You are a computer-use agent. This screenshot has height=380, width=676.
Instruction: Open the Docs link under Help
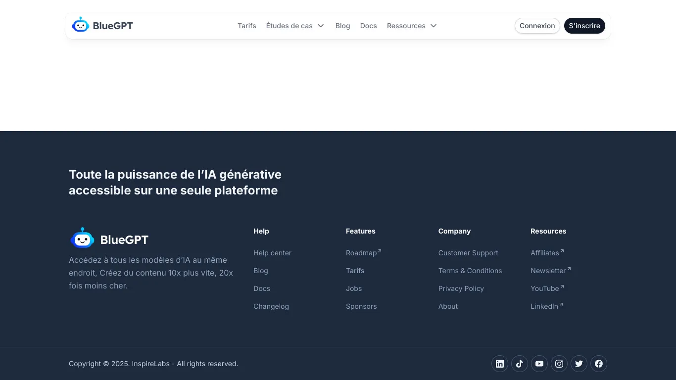[262, 288]
